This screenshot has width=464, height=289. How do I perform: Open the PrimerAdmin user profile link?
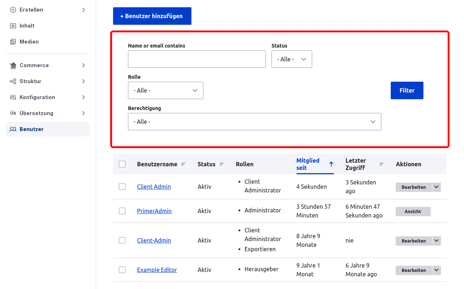pos(154,211)
